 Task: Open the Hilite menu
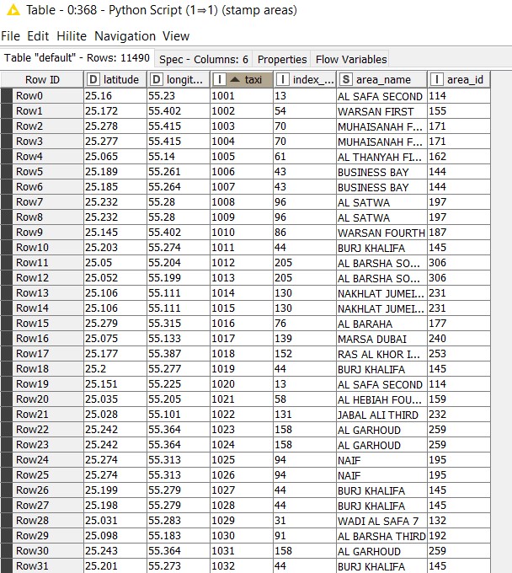tap(72, 35)
